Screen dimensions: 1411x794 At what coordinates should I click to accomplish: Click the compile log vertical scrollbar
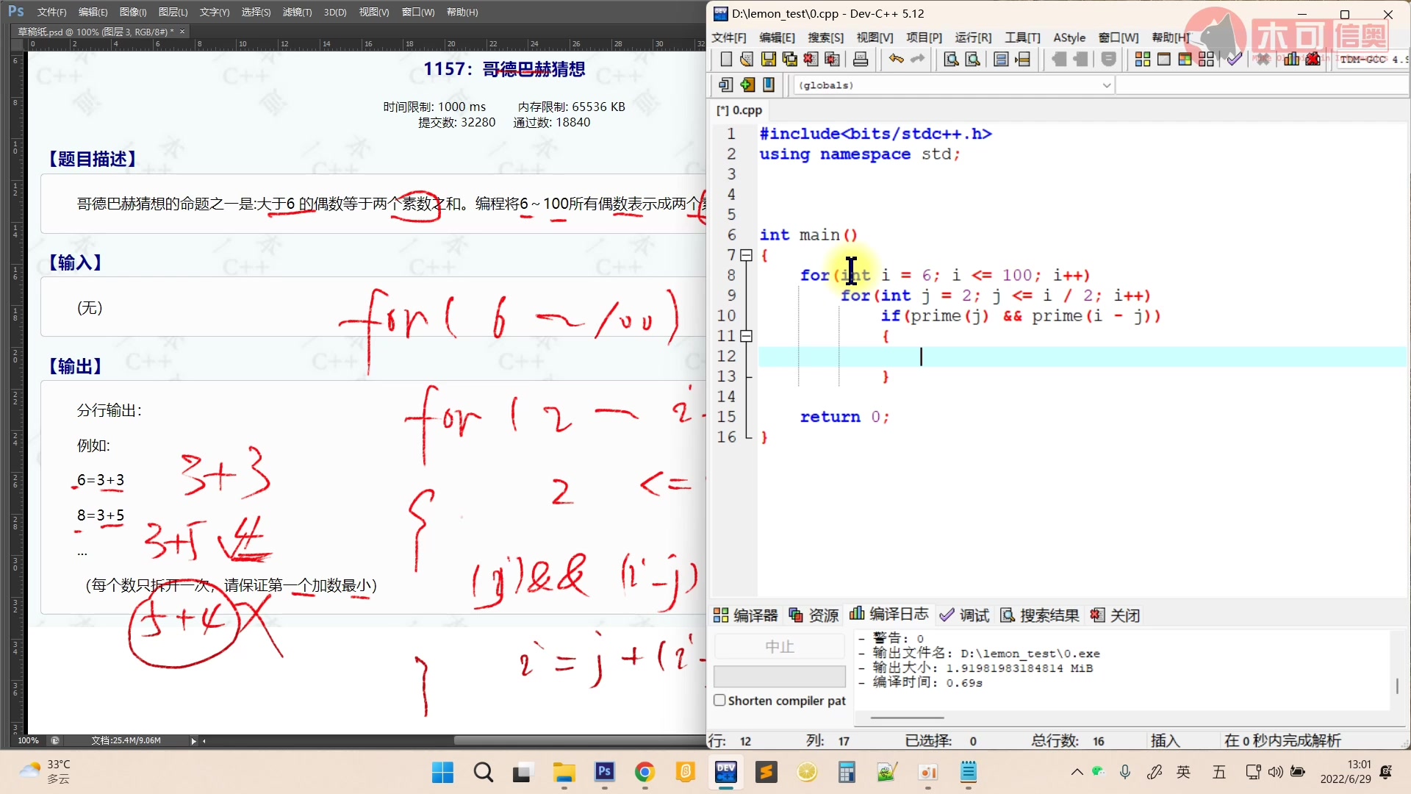click(1397, 686)
